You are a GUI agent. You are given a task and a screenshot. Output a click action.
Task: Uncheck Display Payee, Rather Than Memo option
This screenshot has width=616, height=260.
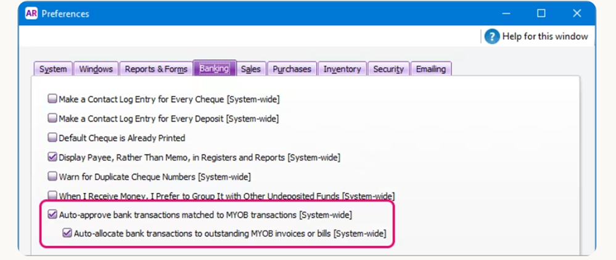coord(52,157)
